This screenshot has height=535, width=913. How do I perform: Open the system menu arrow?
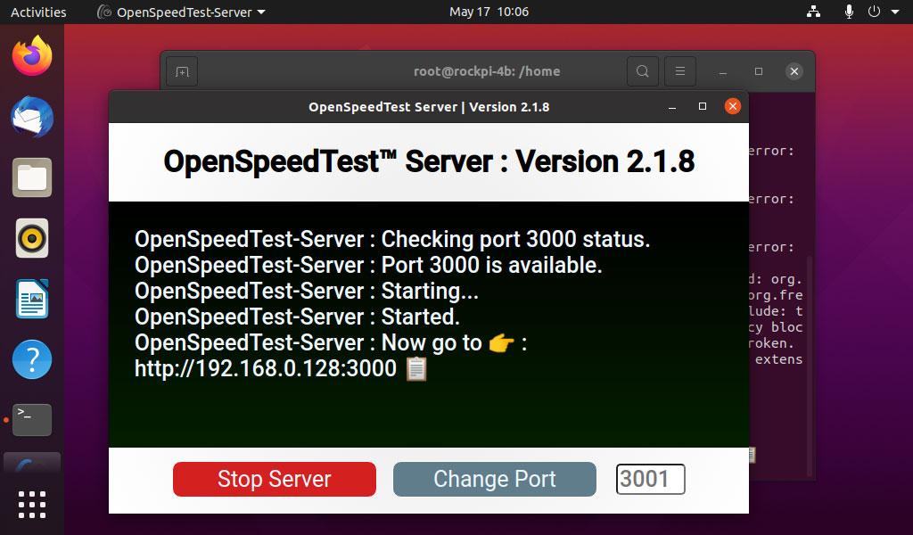[895, 12]
